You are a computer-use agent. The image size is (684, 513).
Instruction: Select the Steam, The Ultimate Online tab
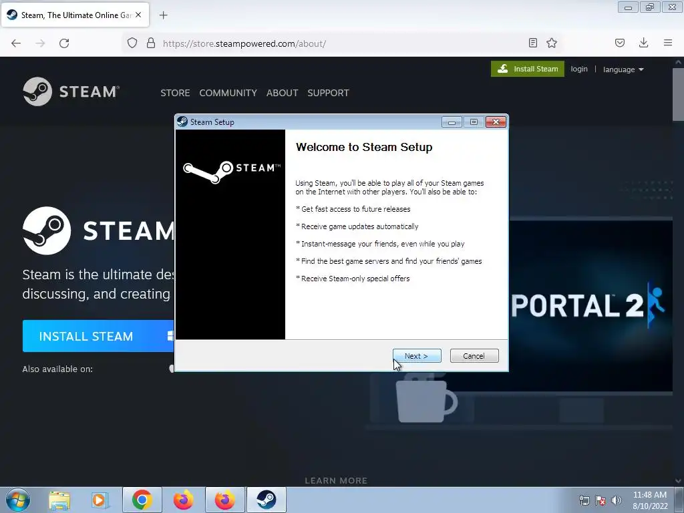coord(75,15)
